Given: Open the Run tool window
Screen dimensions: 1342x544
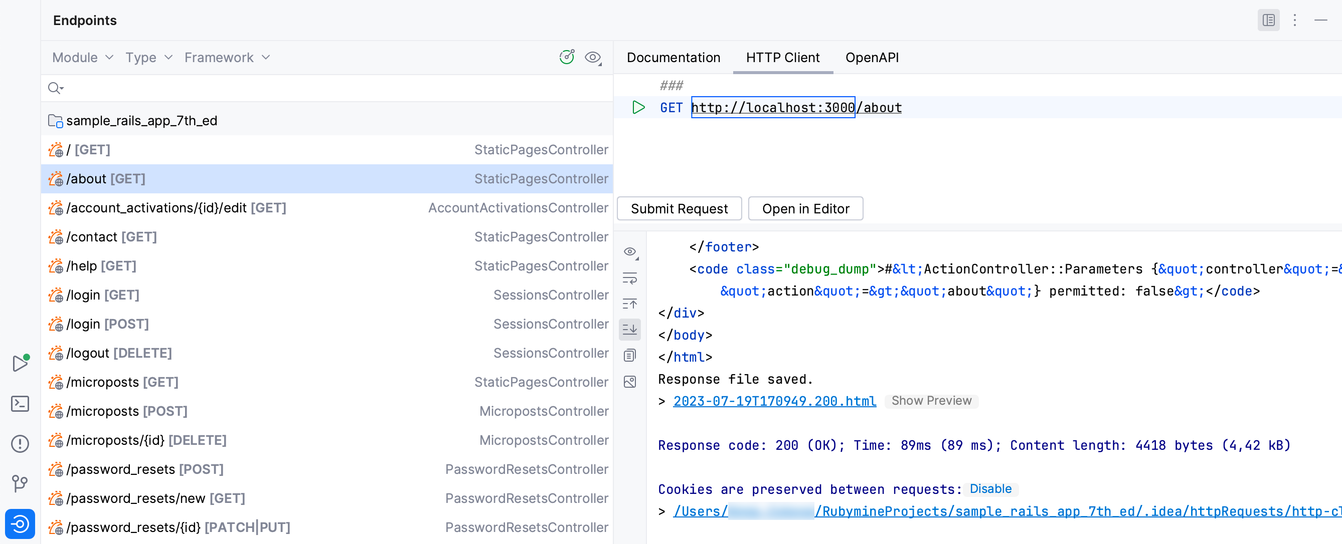Looking at the screenshot, I should (21, 363).
